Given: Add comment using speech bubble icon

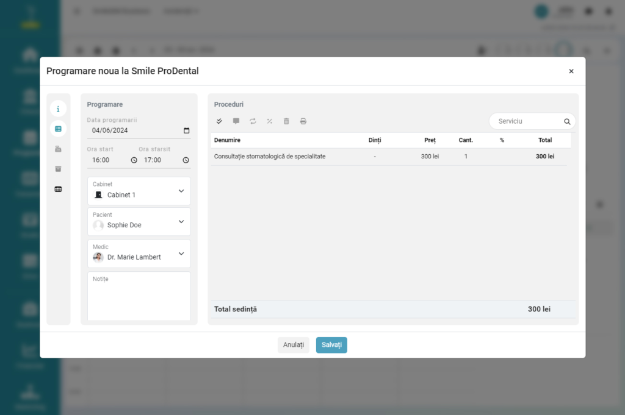Looking at the screenshot, I should pos(236,121).
